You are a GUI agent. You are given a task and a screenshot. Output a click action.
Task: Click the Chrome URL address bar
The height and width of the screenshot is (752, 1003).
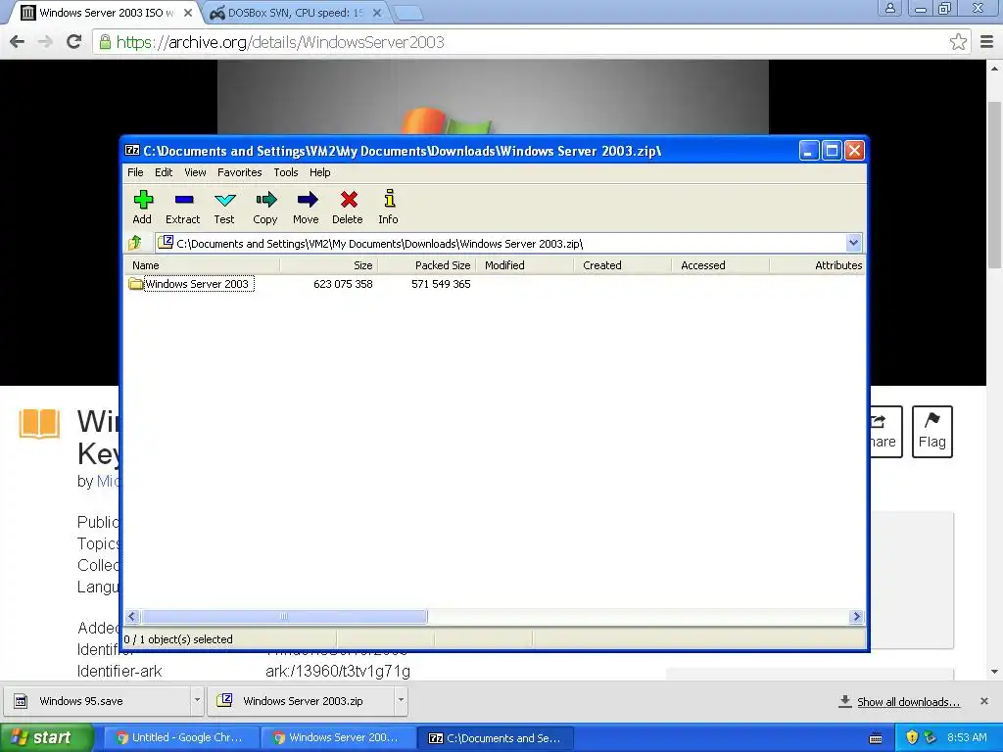tap(531, 42)
